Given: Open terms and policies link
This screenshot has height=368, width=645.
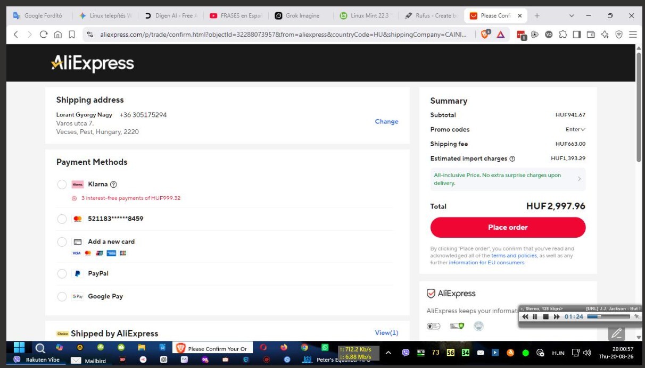Looking at the screenshot, I should [514, 256].
